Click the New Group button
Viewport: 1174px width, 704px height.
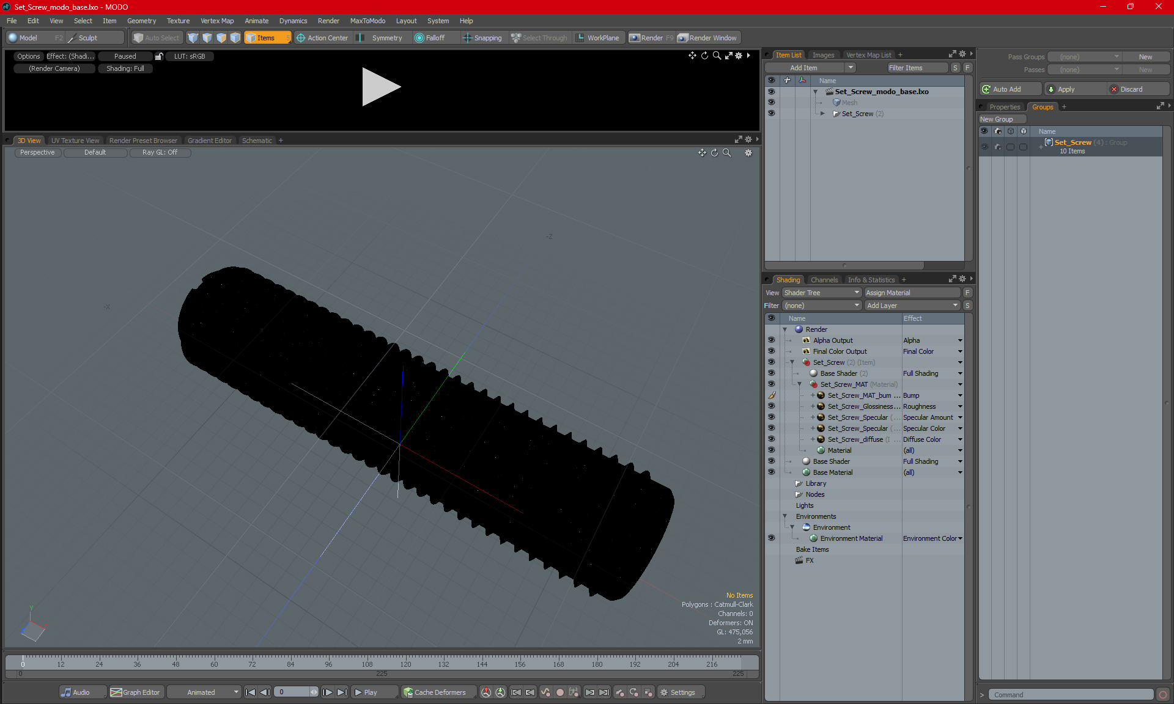click(1002, 119)
